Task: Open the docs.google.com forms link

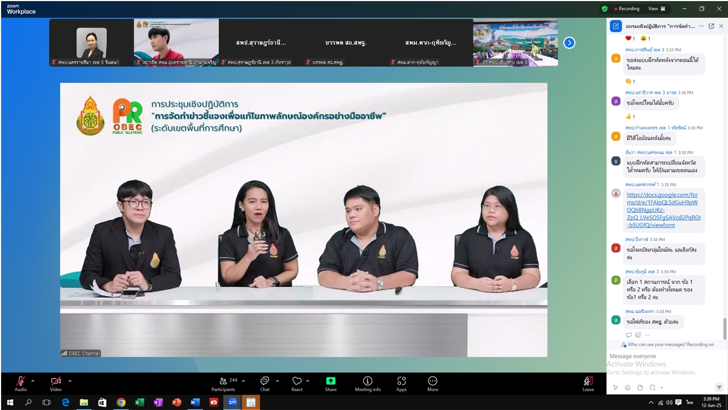Action: pyautogui.click(x=664, y=210)
